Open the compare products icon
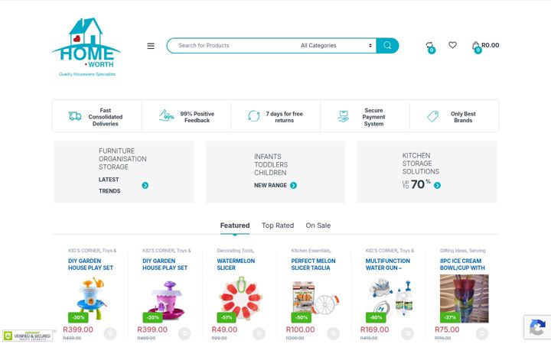This screenshot has height=344, width=551. point(430,47)
